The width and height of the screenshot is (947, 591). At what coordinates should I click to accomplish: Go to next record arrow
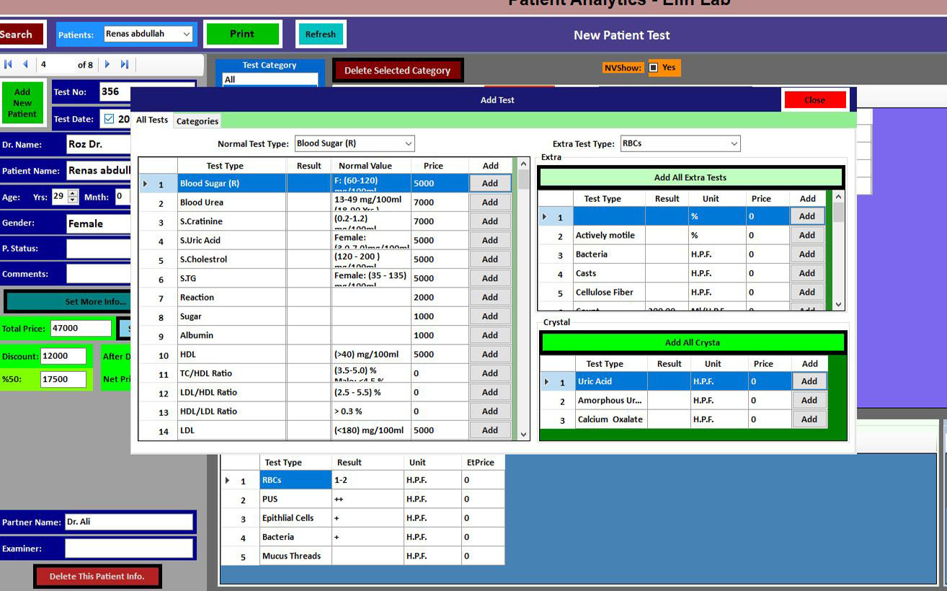tap(107, 64)
